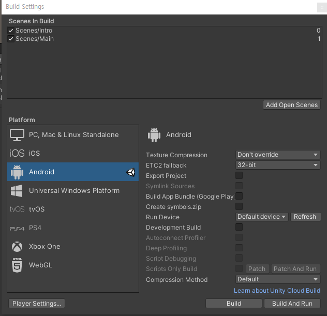Click the PS4 logo icon
The width and height of the screenshot is (327, 316).
tap(17, 229)
